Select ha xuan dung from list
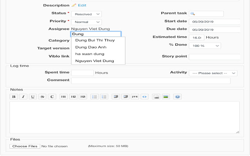250x156 pixels. click(x=98, y=54)
